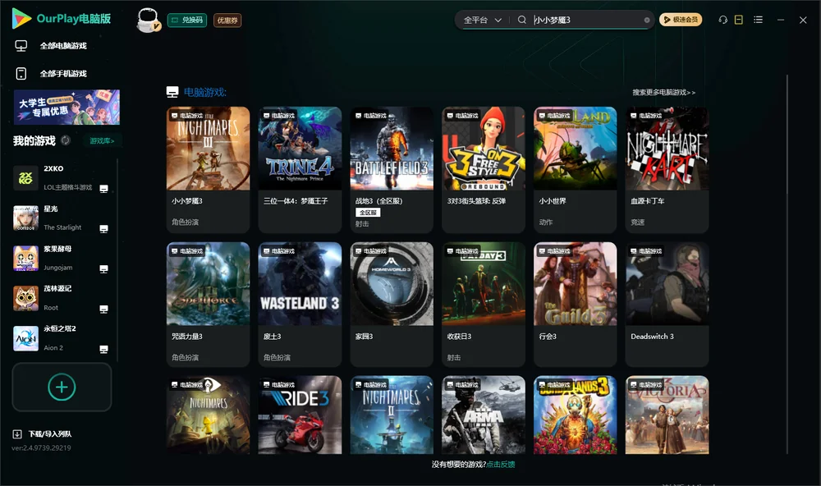Click the PC icon beside Jungojam
821x486 pixels.
[x=103, y=269]
